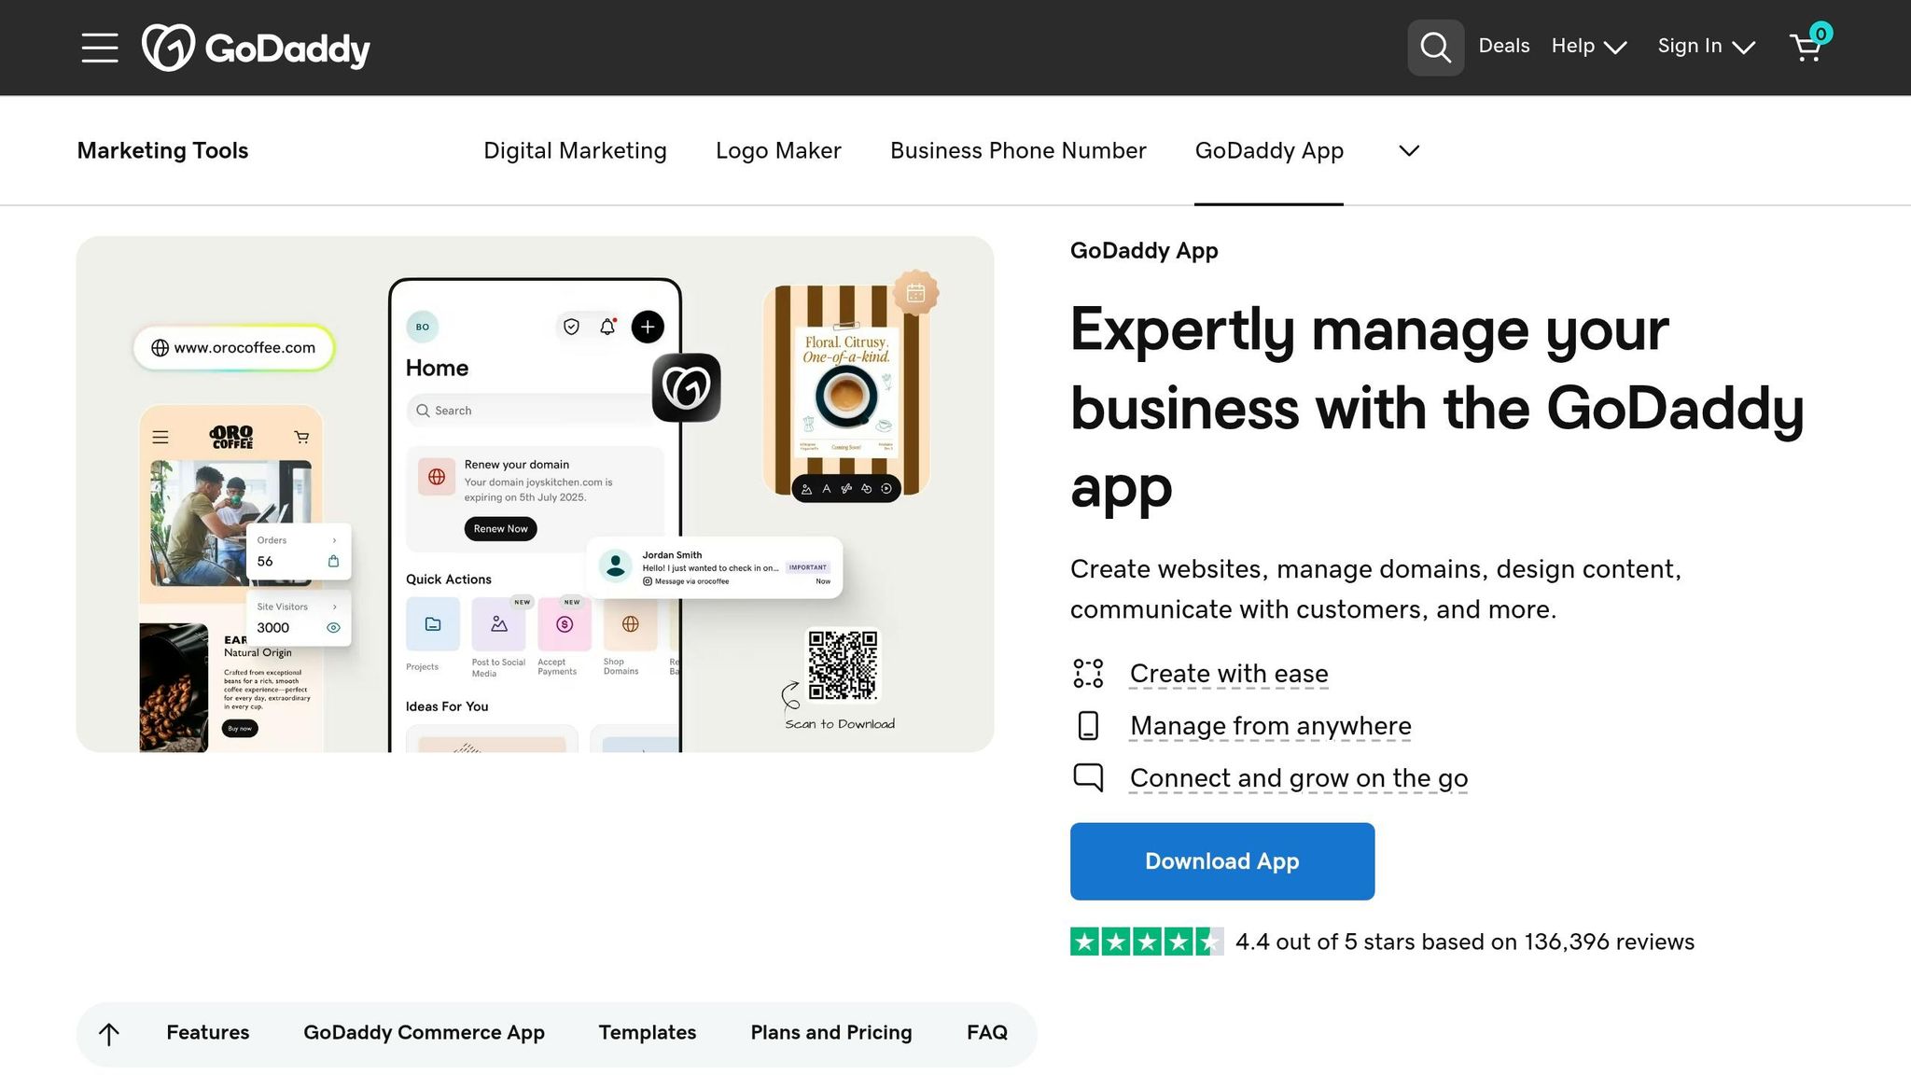Open the Digital Marketing tab

pyautogui.click(x=575, y=150)
